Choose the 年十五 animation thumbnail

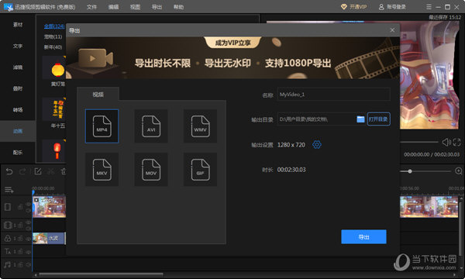click(54, 109)
